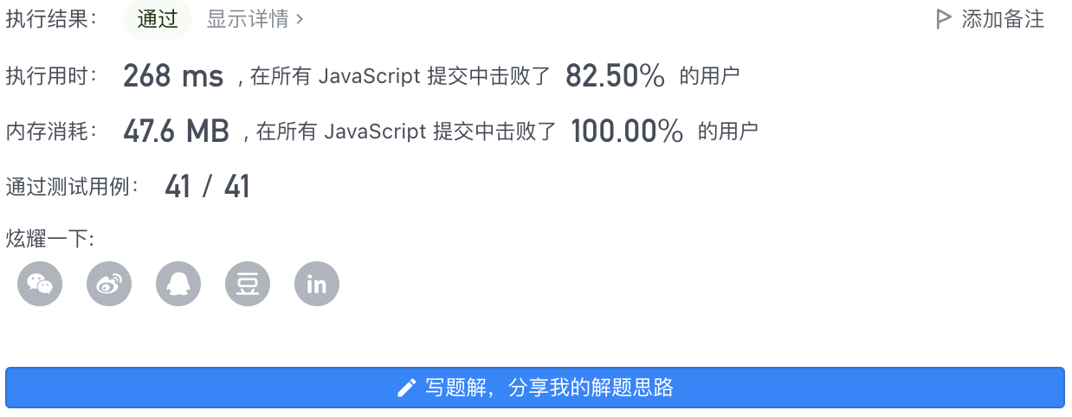
Task: Click the green 通过 status badge
Action: click(158, 20)
